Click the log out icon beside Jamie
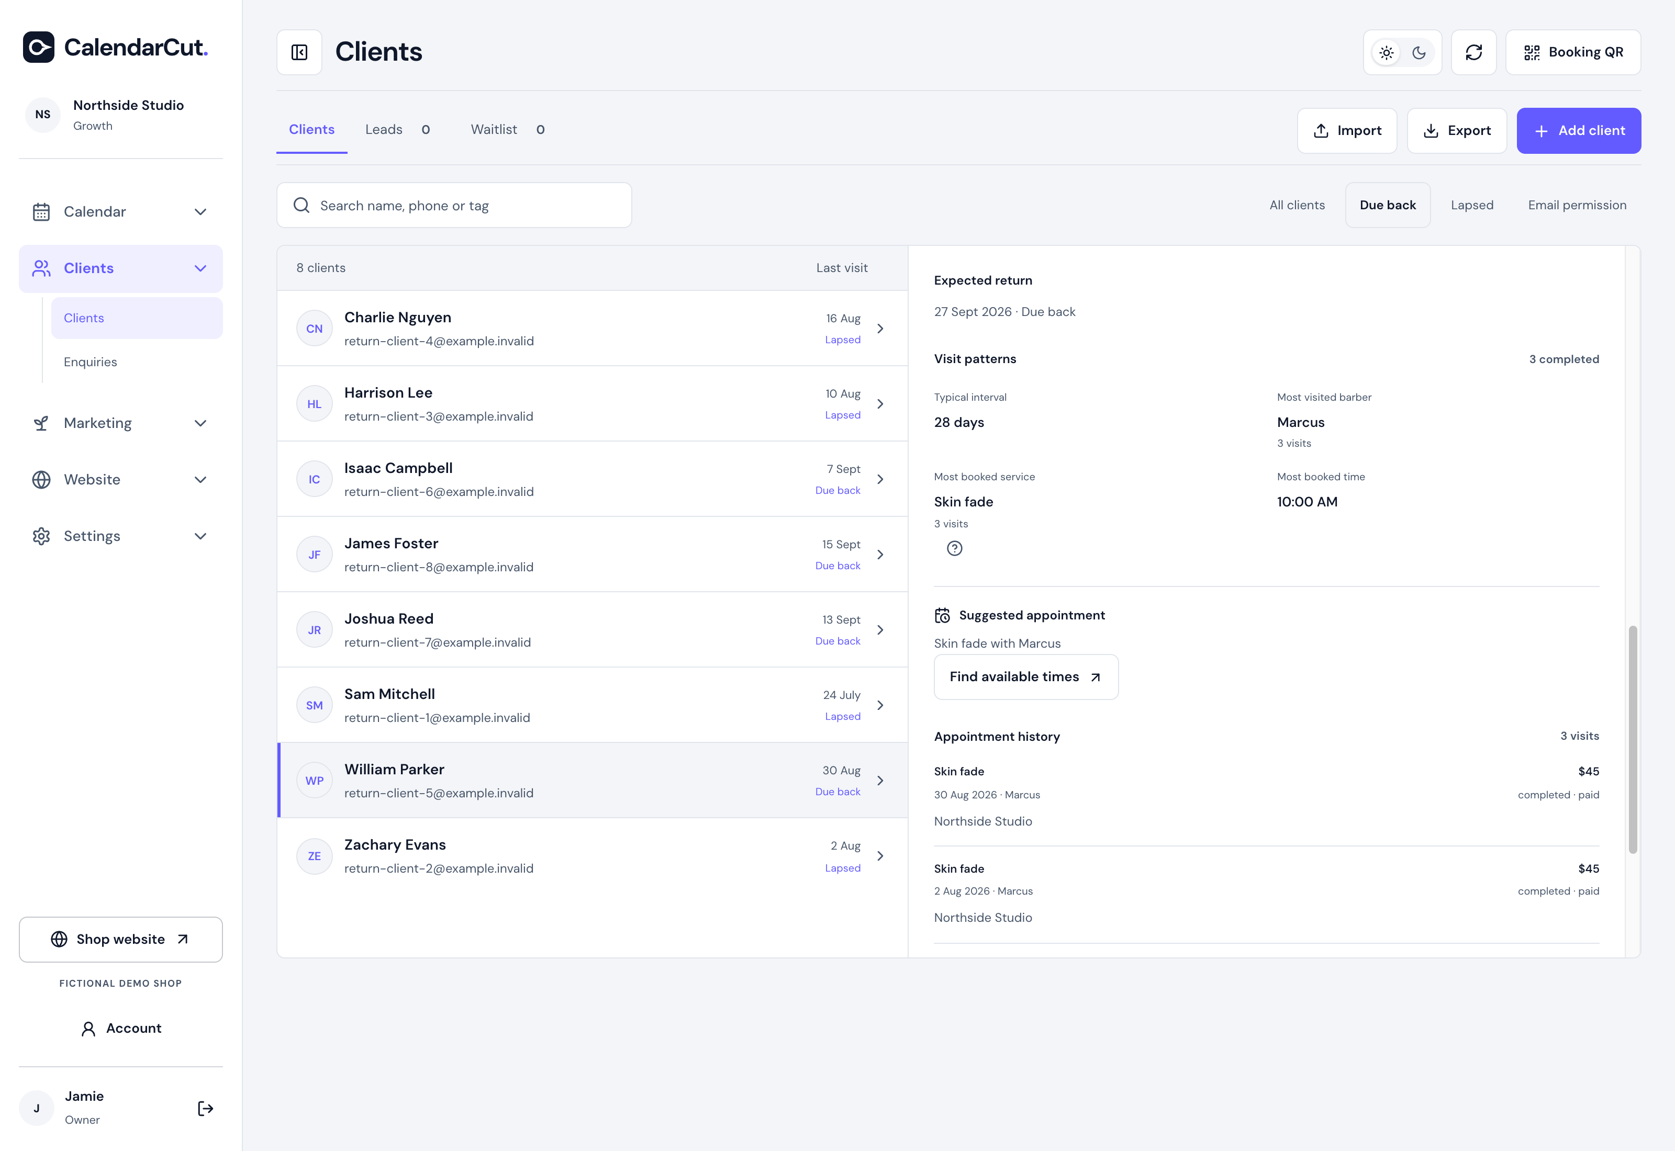 click(205, 1109)
